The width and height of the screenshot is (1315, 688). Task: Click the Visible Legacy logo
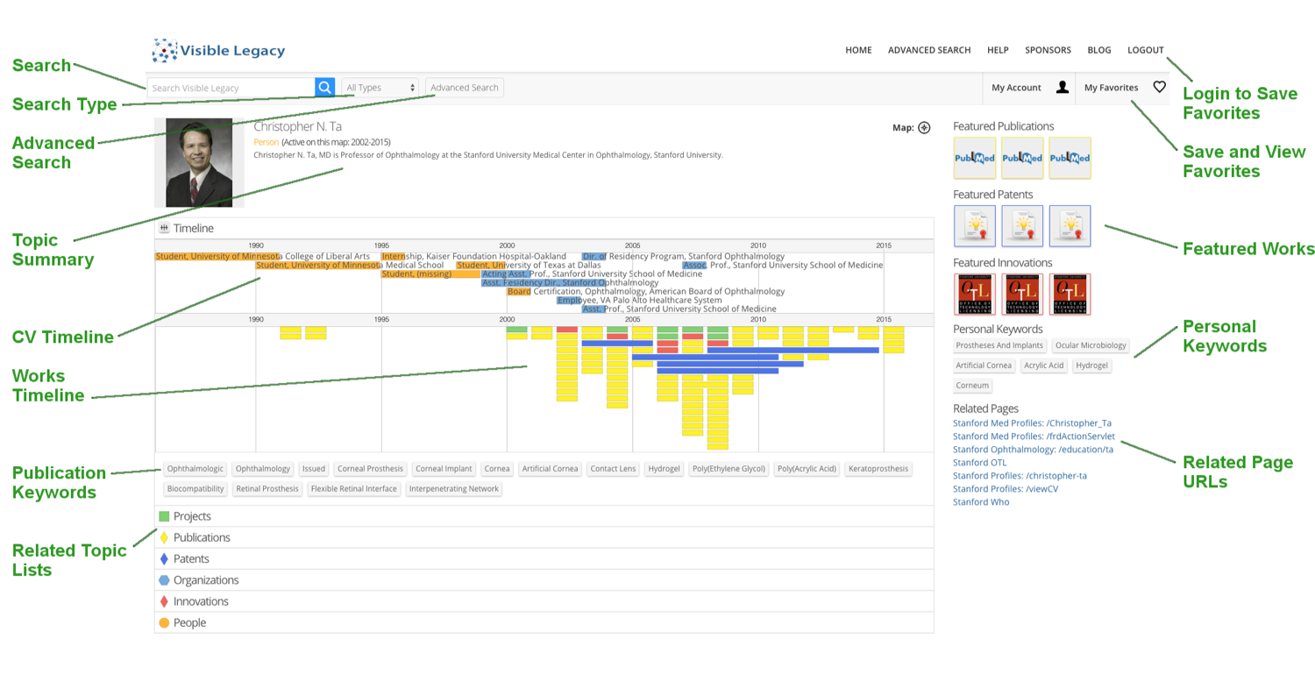(218, 51)
